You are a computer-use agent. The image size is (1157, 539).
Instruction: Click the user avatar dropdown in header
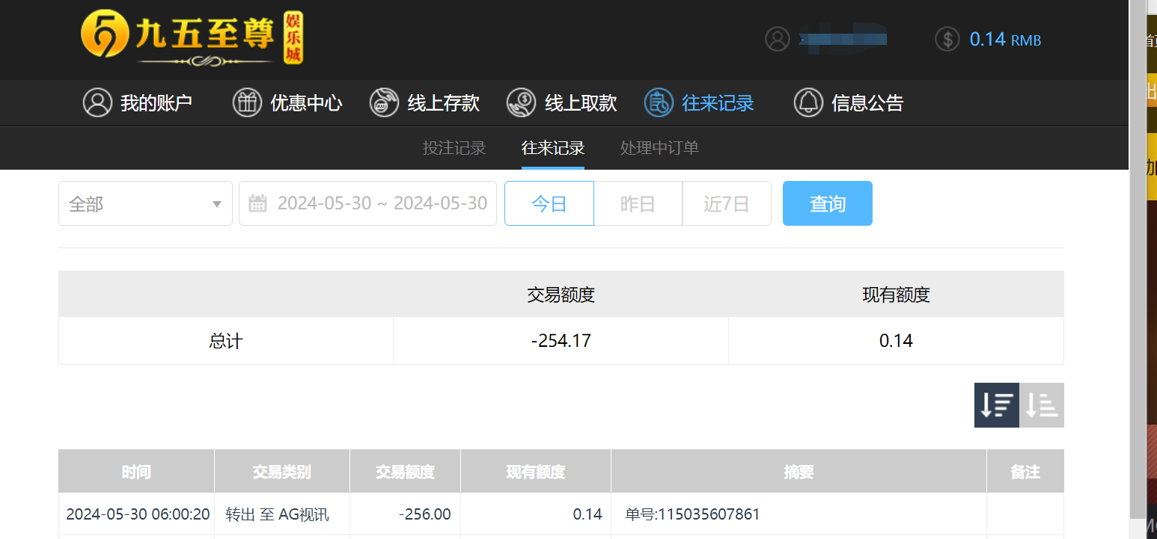click(777, 39)
